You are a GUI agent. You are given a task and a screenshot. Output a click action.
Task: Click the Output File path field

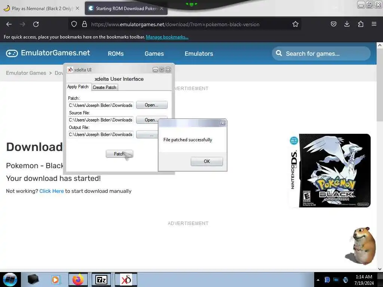click(x=101, y=135)
